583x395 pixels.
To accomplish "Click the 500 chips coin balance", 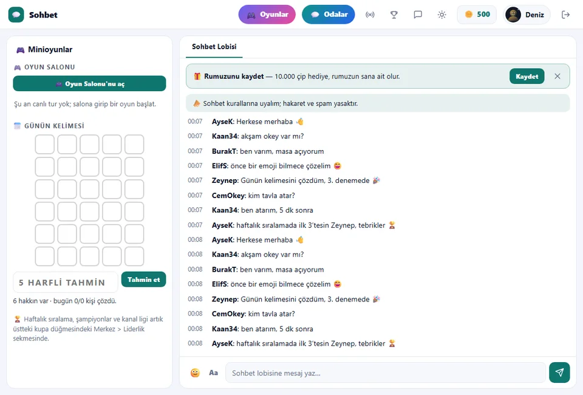I will click(477, 15).
